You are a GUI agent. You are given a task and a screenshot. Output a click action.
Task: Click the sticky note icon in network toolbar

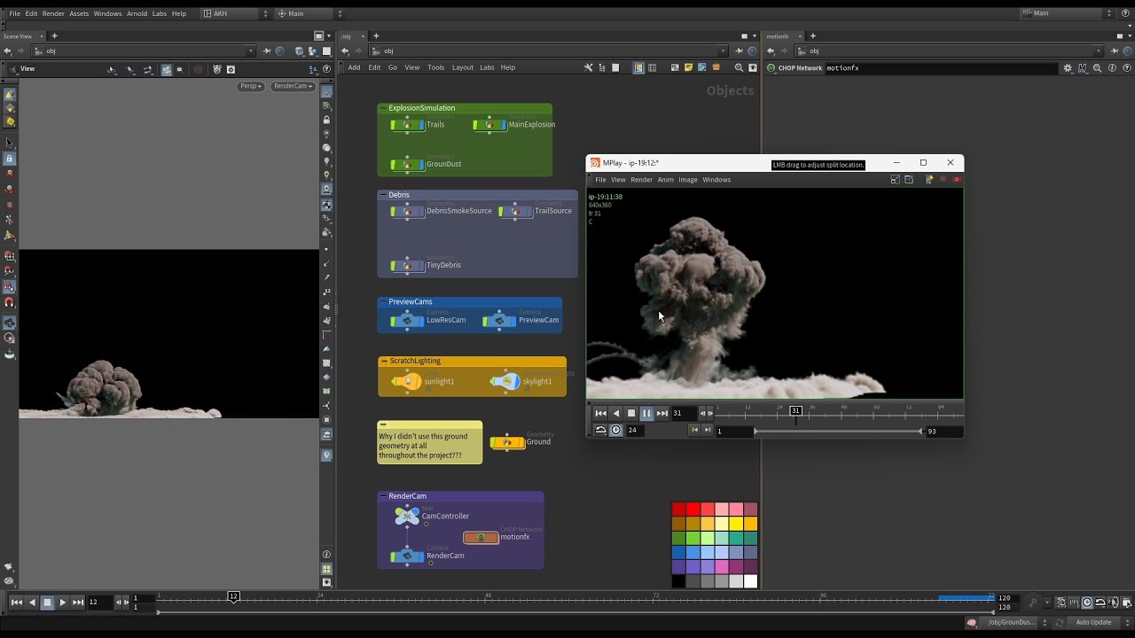click(688, 67)
